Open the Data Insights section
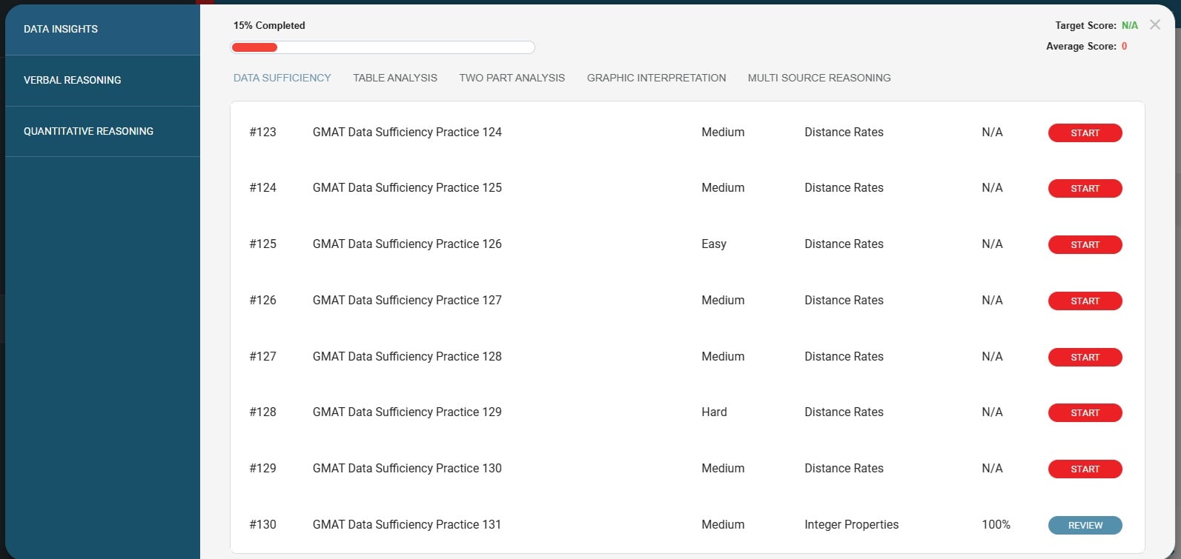Viewport: 1181px width, 559px height. coord(61,29)
